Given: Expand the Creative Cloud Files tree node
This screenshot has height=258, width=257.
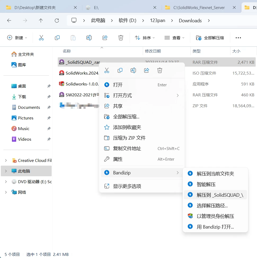Looking at the screenshot, I should tap(6, 160).
